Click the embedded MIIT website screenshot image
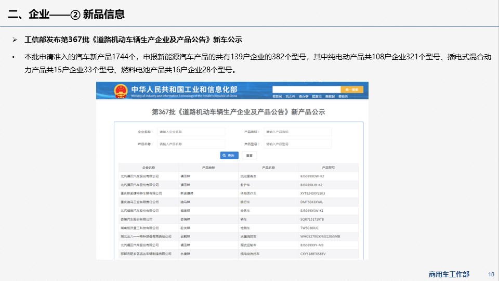Image resolution: width=499 pixels, height=281 pixels. coord(232,171)
